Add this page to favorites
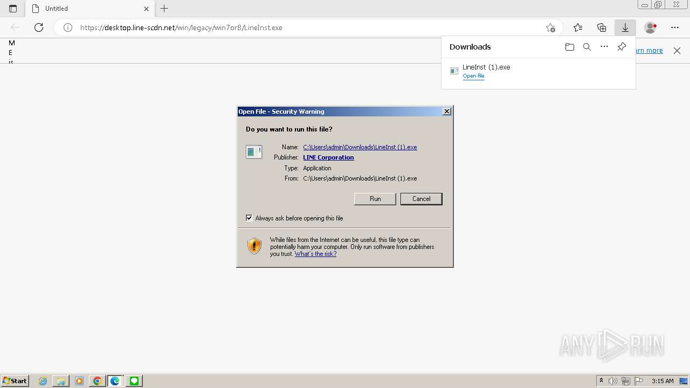Image resolution: width=690 pixels, height=388 pixels. click(550, 27)
